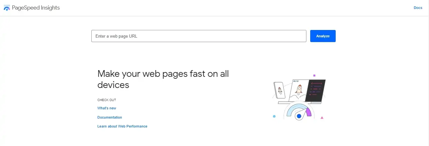
Task: Click the light blue dot decoration
Action: pyautogui.click(x=274, y=116)
